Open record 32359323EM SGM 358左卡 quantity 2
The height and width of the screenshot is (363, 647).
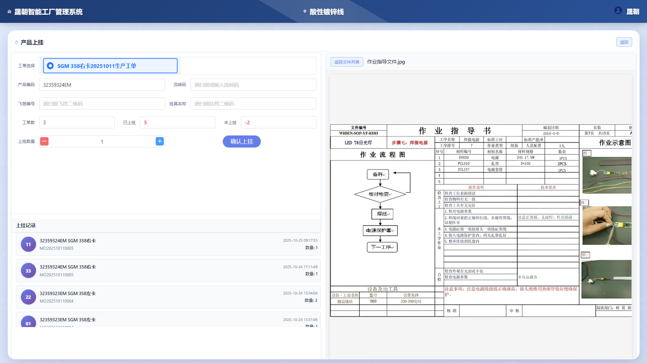coord(168,297)
